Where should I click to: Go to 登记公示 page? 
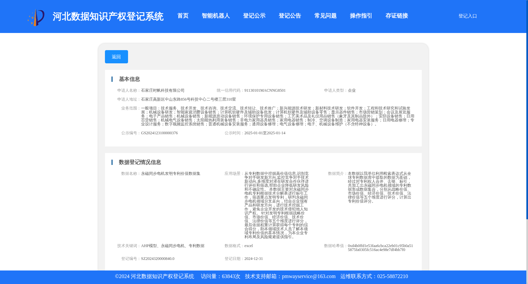tap(254, 16)
